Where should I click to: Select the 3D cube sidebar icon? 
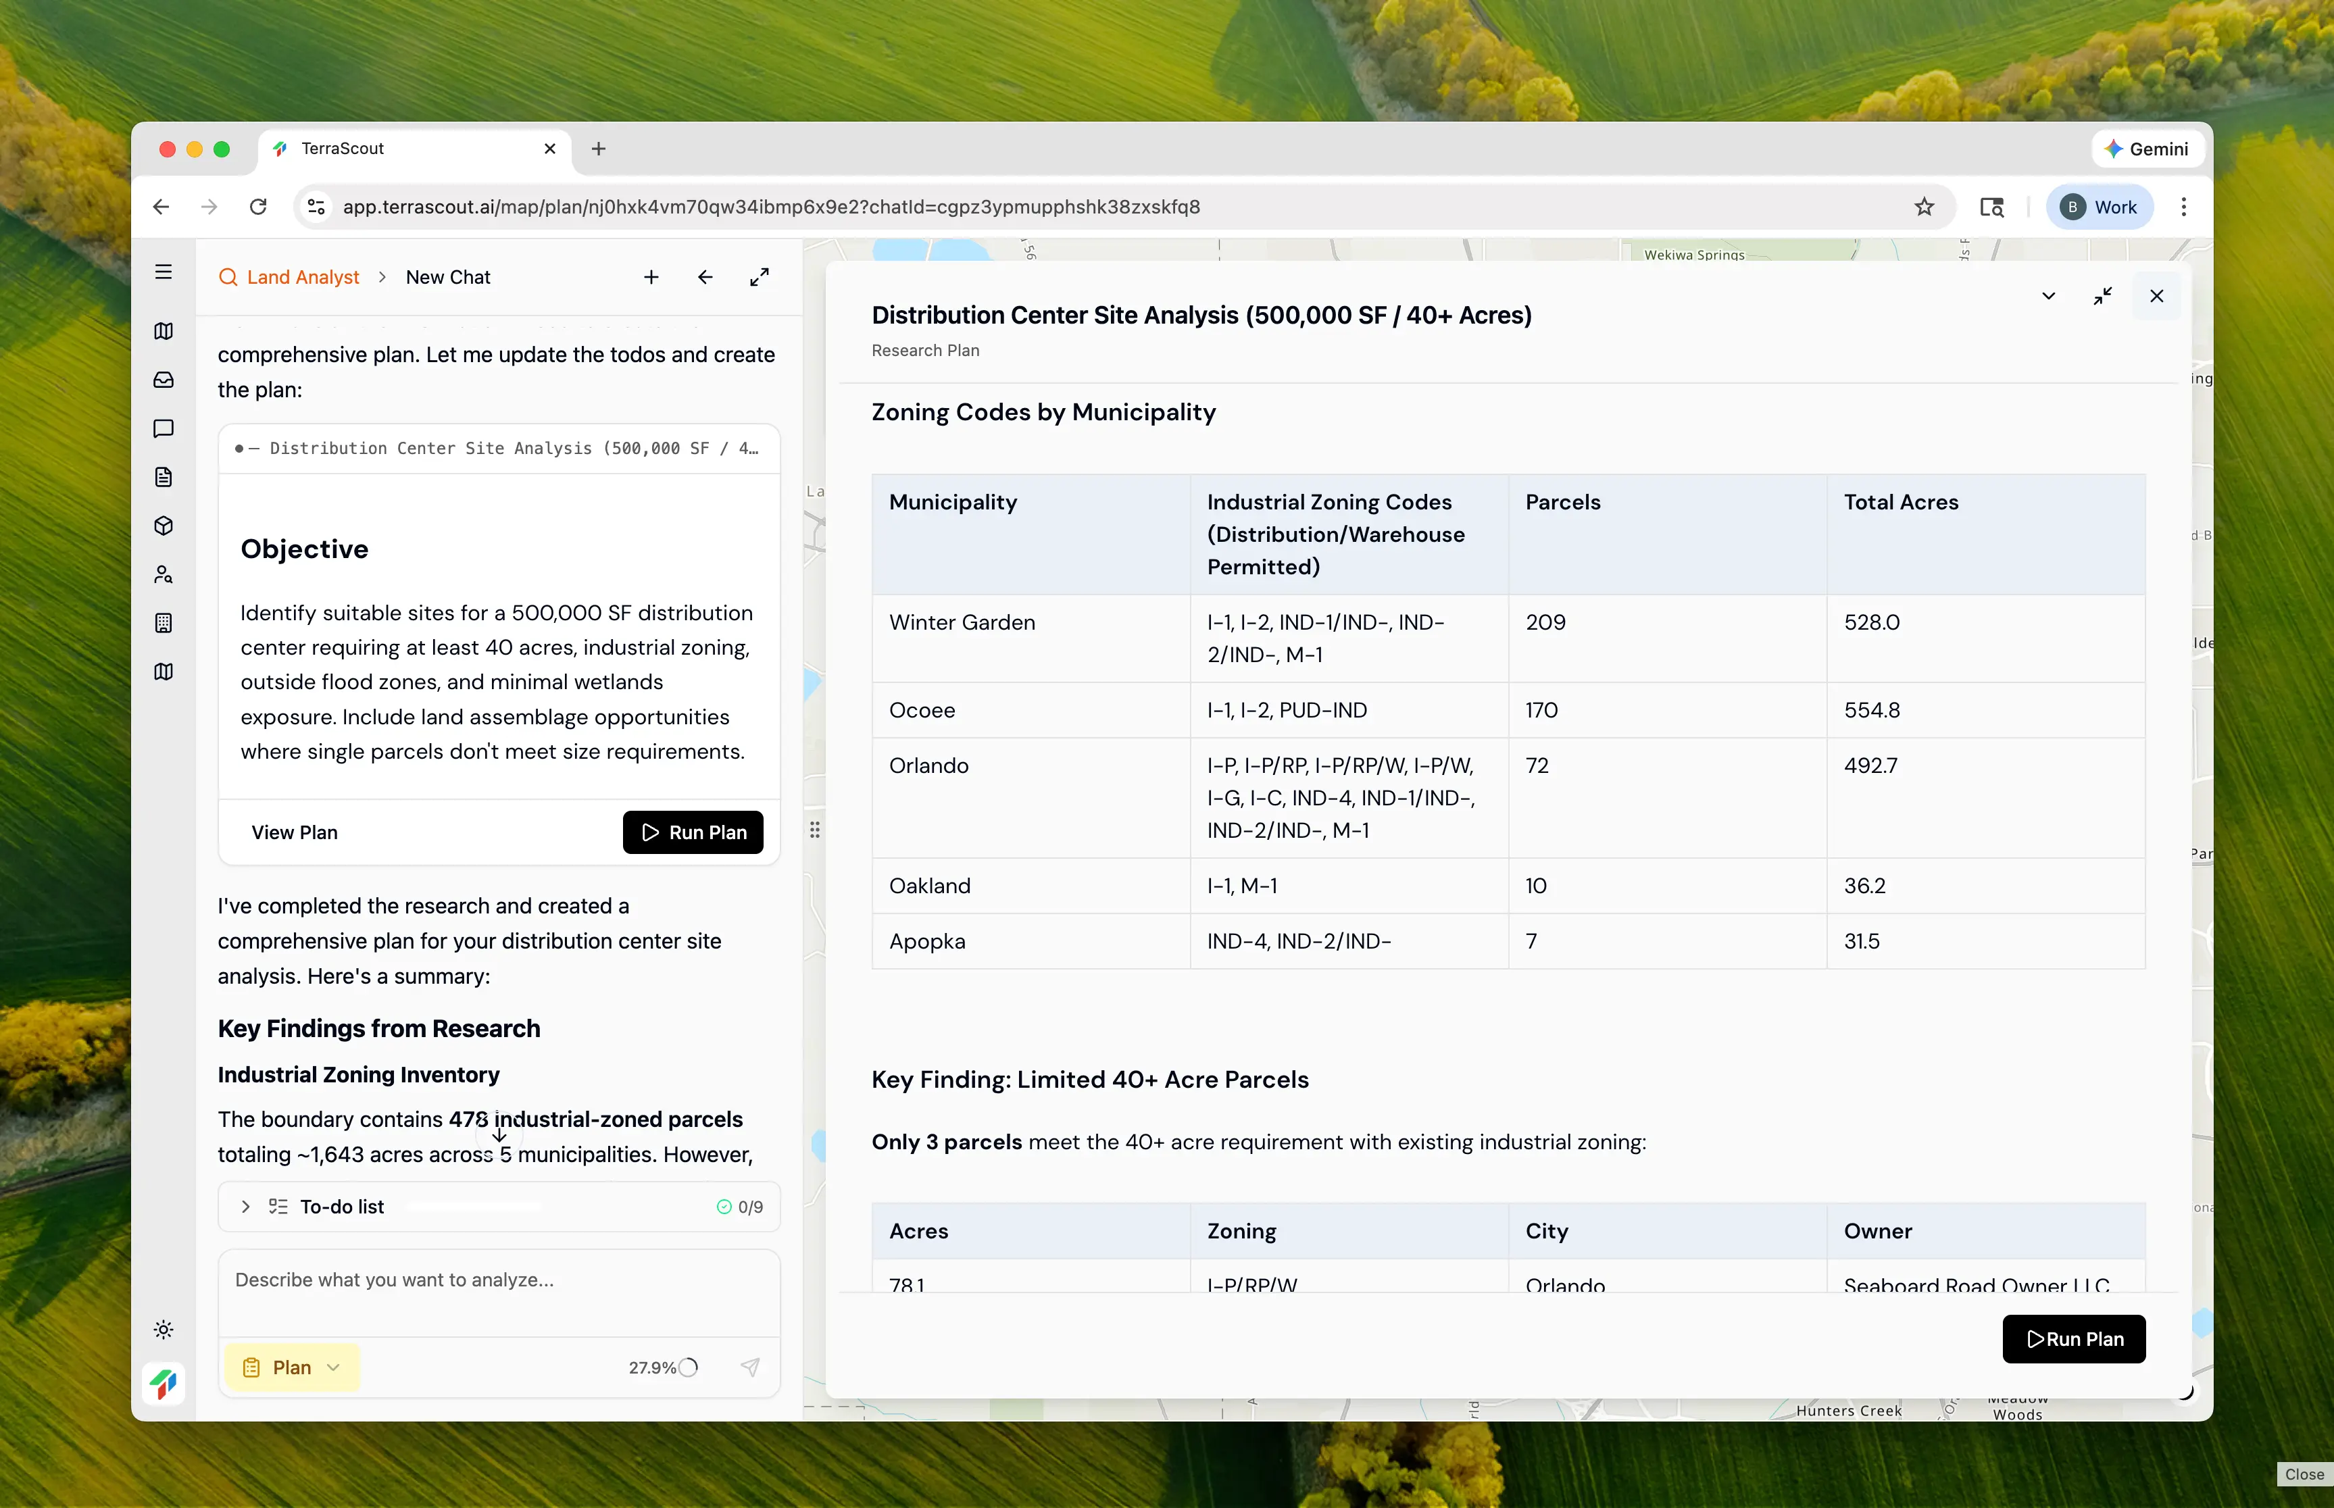(164, 526)
